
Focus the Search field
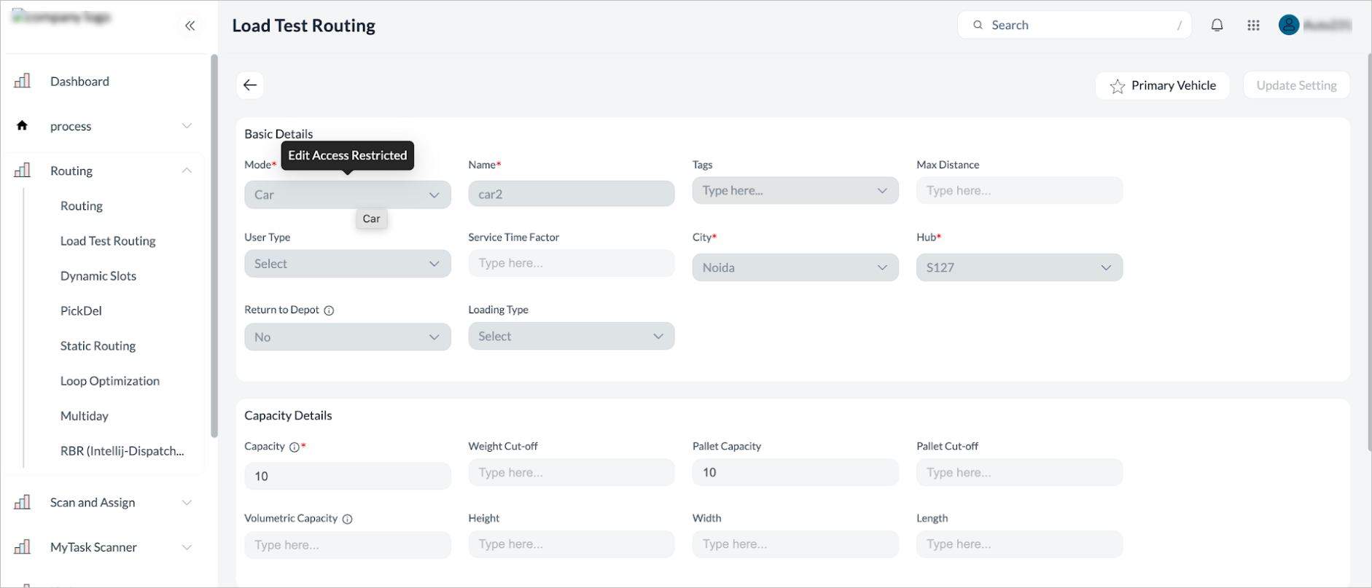pyautogui.click(x=1074, y=26)
